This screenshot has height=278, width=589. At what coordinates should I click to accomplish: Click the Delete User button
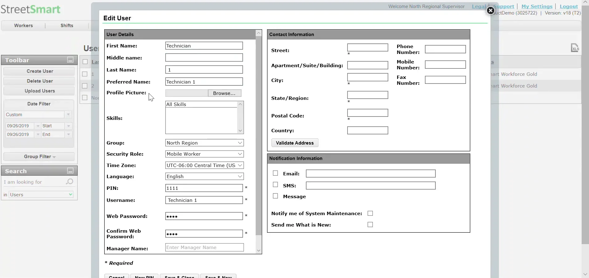point(39,81)
